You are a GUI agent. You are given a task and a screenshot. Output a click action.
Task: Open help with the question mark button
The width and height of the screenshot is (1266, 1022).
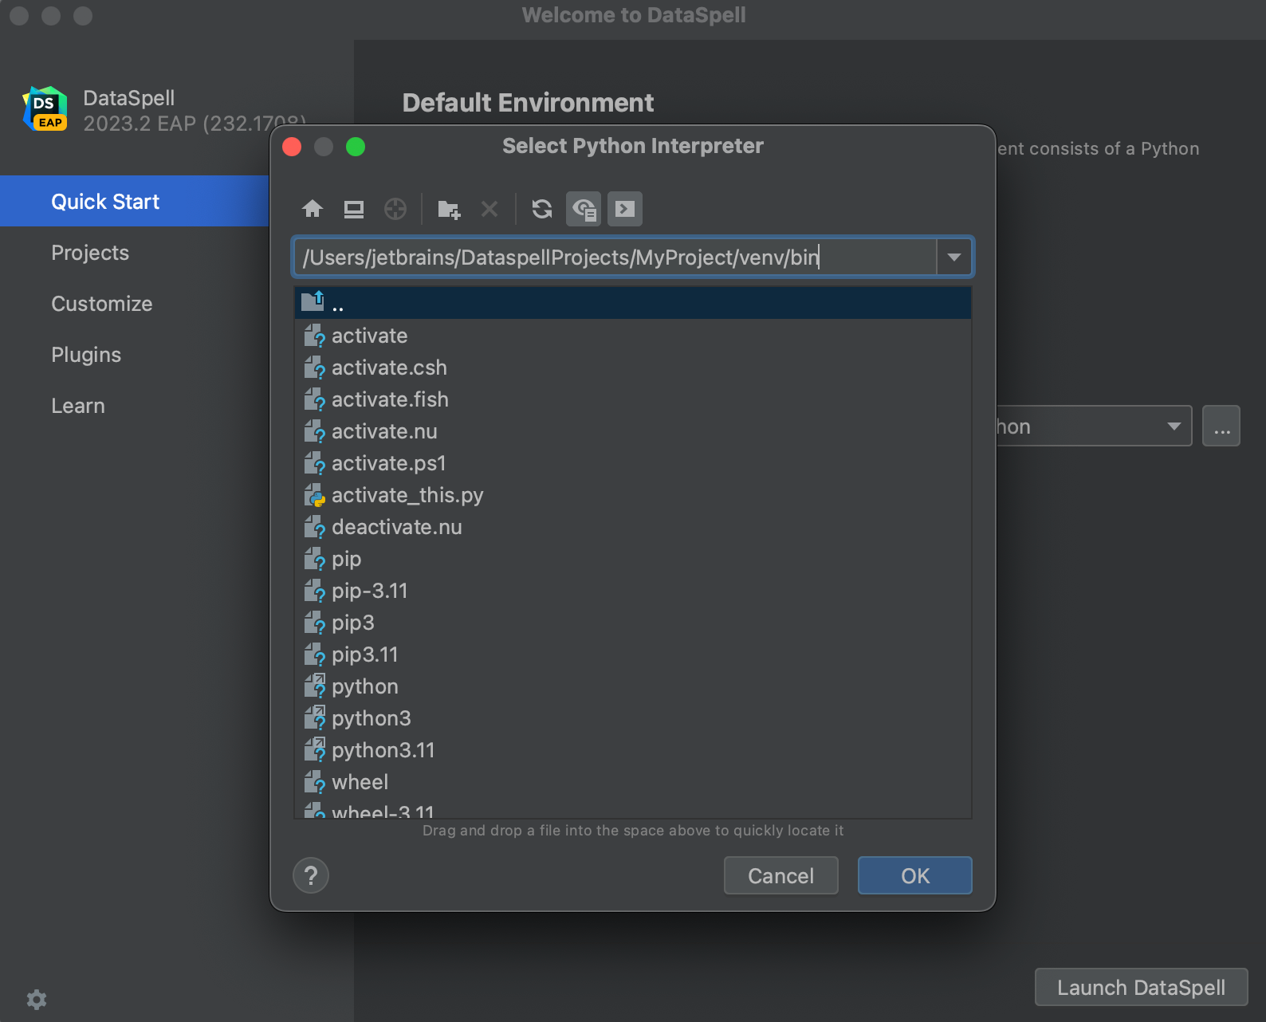click(x=311, y=875)
